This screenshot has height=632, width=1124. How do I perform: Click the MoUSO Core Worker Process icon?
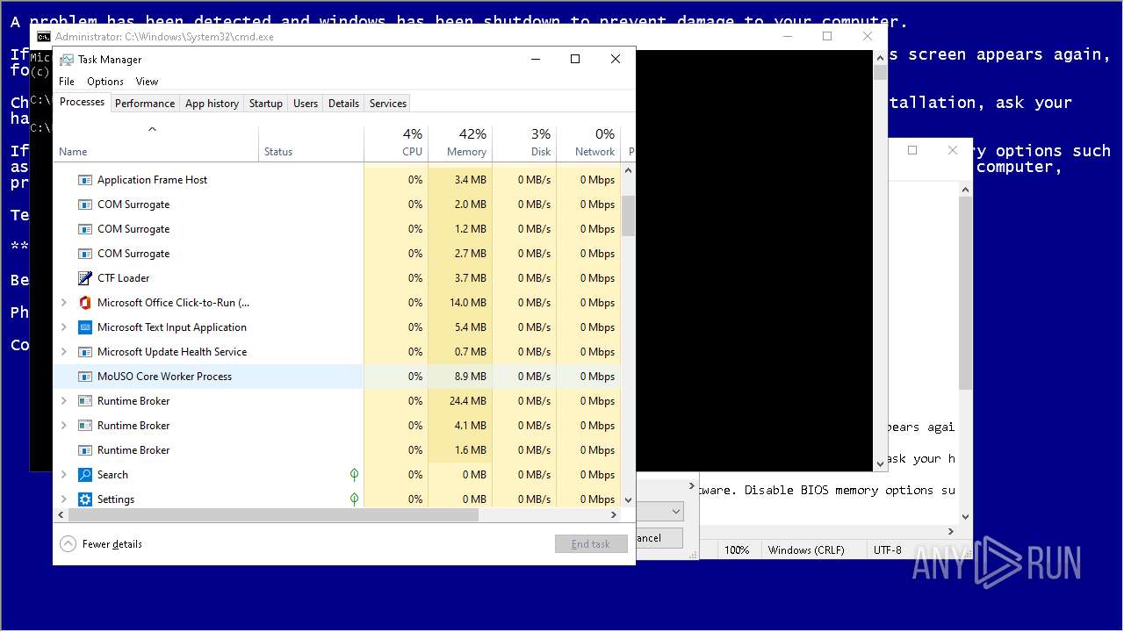(x=85, y=377)
